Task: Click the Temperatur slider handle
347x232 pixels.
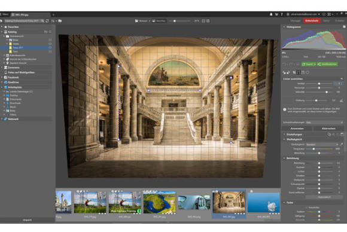Action: [313, 149]
